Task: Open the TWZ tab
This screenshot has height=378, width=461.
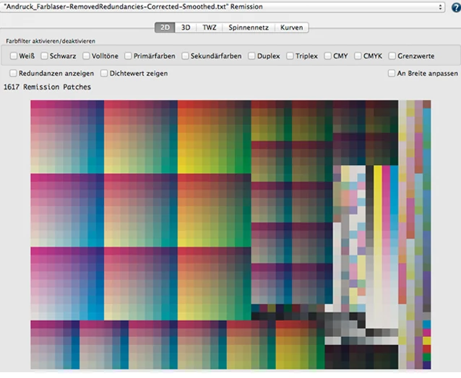Action: (210, 27)
